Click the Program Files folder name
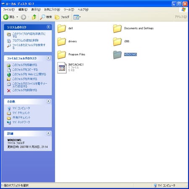The height and width of the screenshot is (189, 189). pyautogui.click(x=77, y=54)
